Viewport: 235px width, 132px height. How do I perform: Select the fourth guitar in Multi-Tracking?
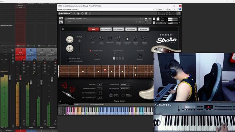point(123,56)
